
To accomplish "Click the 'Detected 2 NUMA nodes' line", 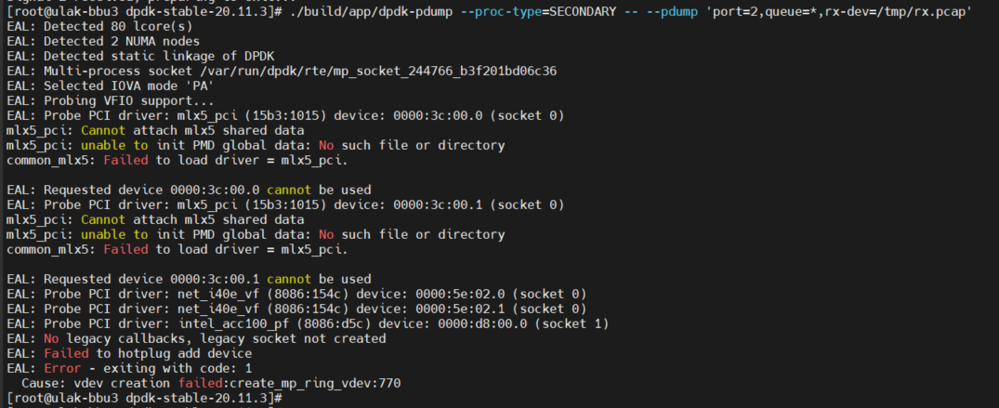I will coord(103,42).
